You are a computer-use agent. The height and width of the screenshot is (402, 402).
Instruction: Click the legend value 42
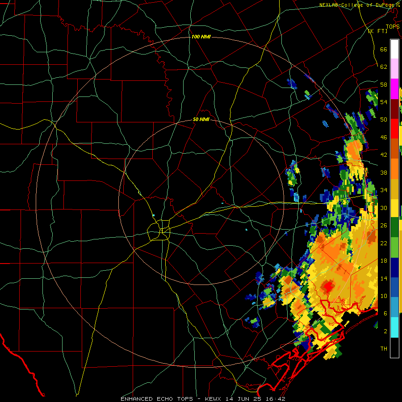[384, 155]
